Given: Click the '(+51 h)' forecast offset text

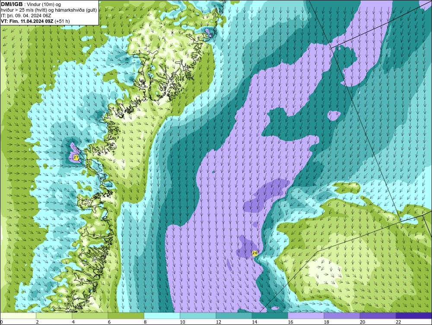Looking at the screenshot, I should [62, 21].
